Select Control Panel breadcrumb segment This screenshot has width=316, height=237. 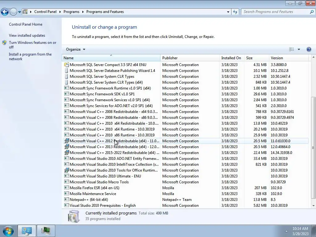coord(45,12)
